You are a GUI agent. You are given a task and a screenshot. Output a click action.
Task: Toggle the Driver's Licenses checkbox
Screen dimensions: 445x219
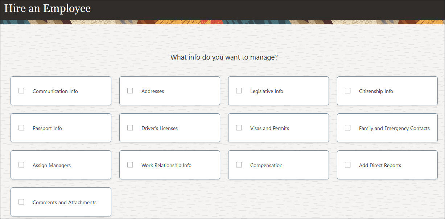(x=130, y=128)
